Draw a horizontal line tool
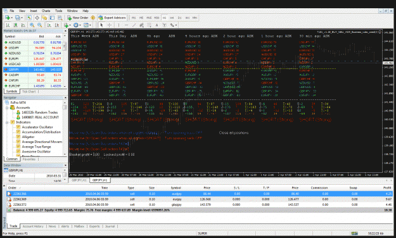Image resolution: width=396 pixels, height=238 pixels. 126,25
